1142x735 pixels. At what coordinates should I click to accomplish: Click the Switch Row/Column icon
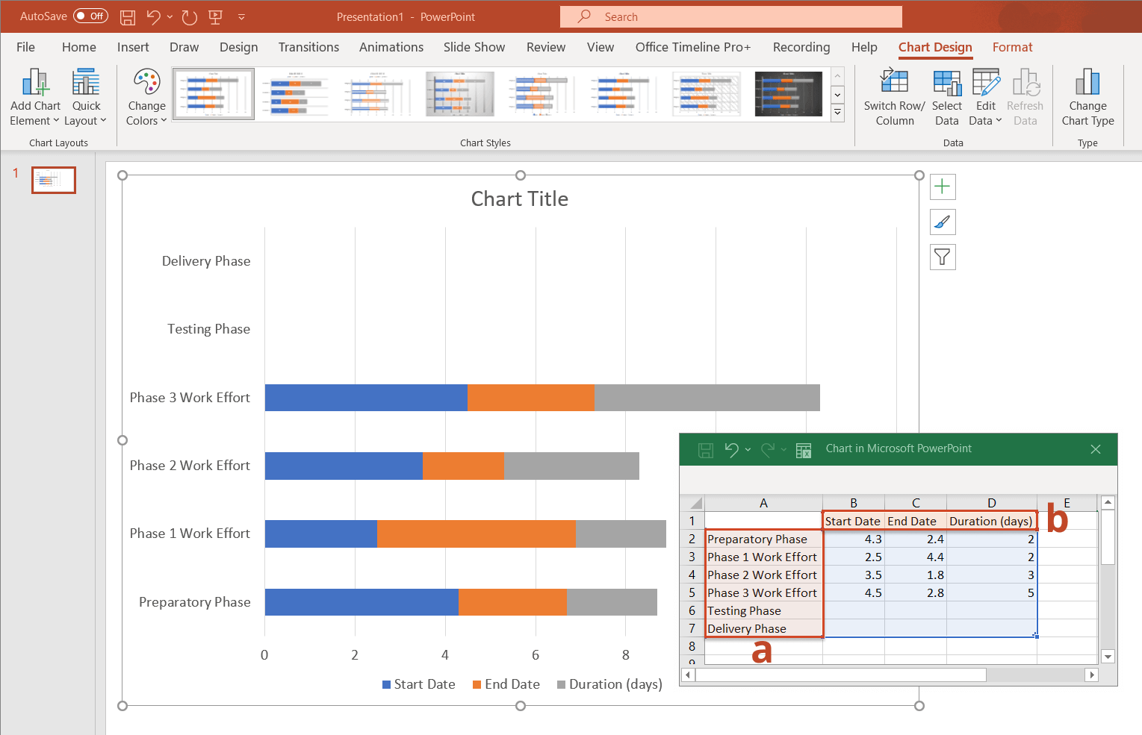894,84
